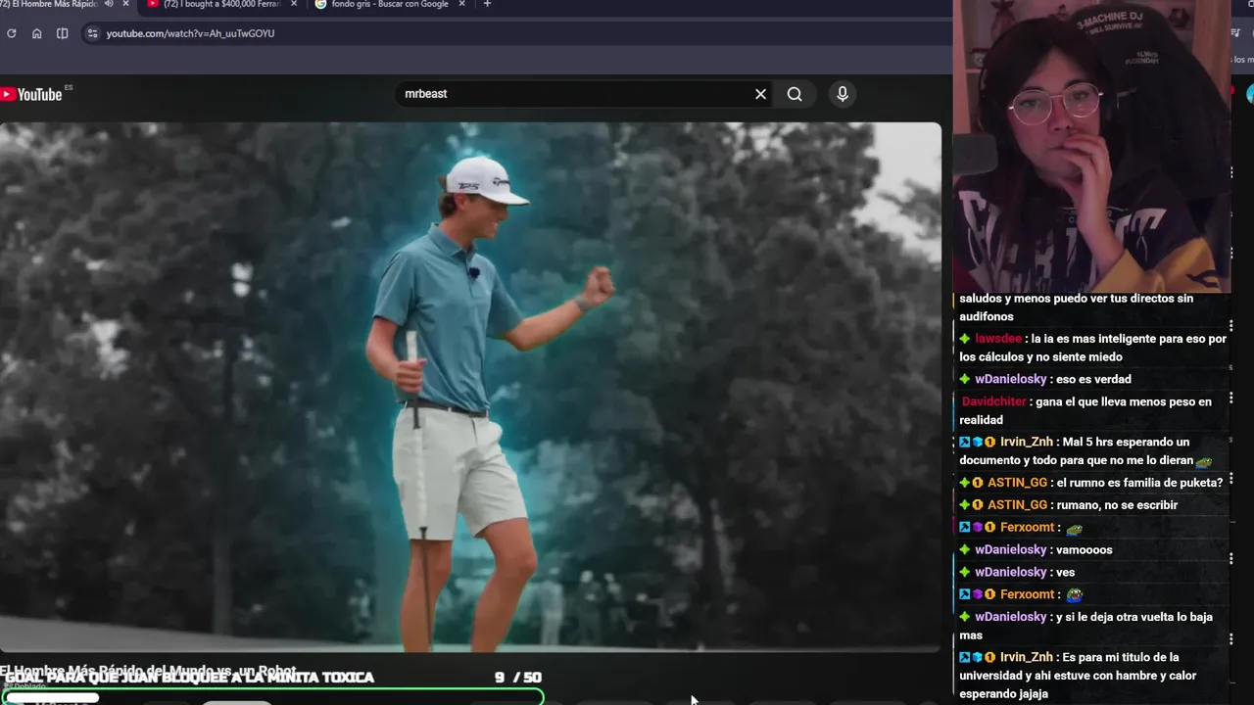This screenshot has height=705, width=1254.
Task: Start voice search with microphone button
Action: coord(842,94)
